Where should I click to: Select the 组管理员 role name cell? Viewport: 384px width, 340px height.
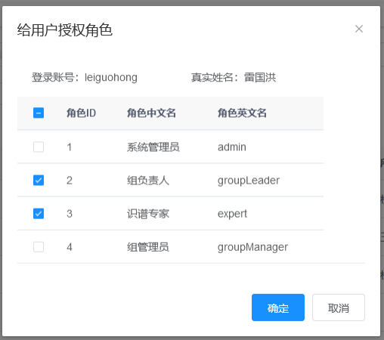point(148,247)
